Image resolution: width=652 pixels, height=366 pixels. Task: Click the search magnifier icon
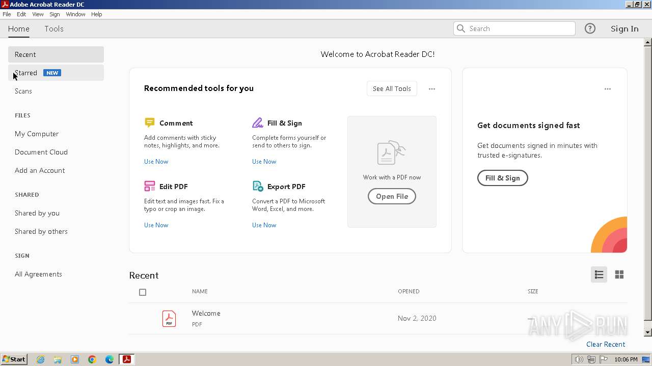coord(461,28)
